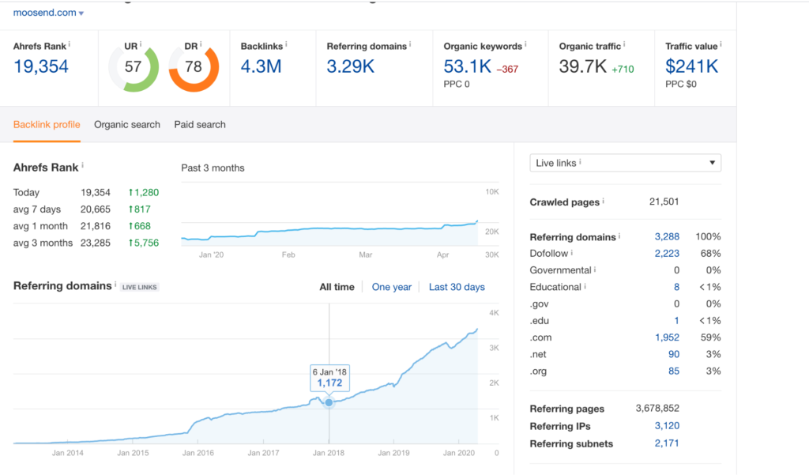The image size is (809, 475).
Task: Click info icon beside Organic keywords
Action: pyautogui.click(x=525, y=44)
